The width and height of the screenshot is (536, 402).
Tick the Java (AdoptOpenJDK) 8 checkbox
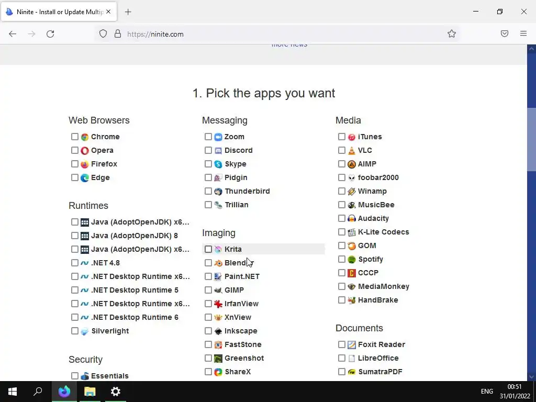(x=75, y=236)
